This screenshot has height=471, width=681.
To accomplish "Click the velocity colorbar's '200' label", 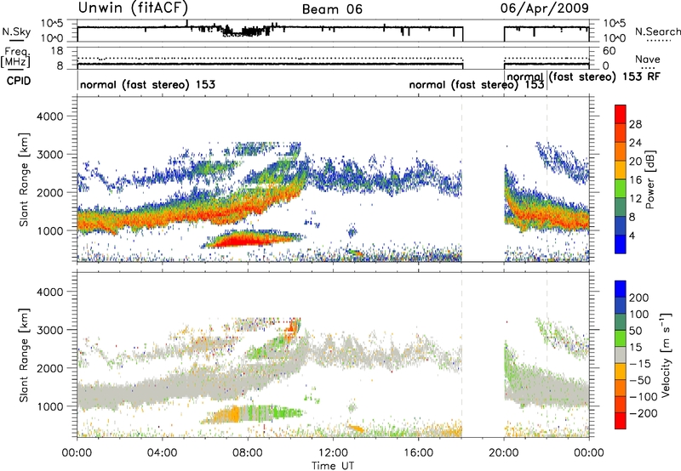I will tap(638, 298).
